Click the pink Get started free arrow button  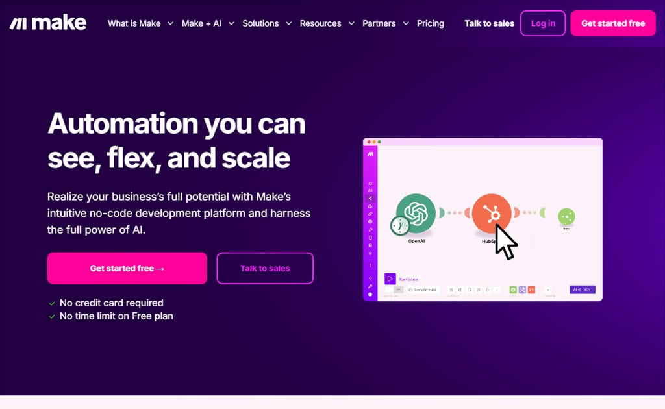tap(127, 268)
